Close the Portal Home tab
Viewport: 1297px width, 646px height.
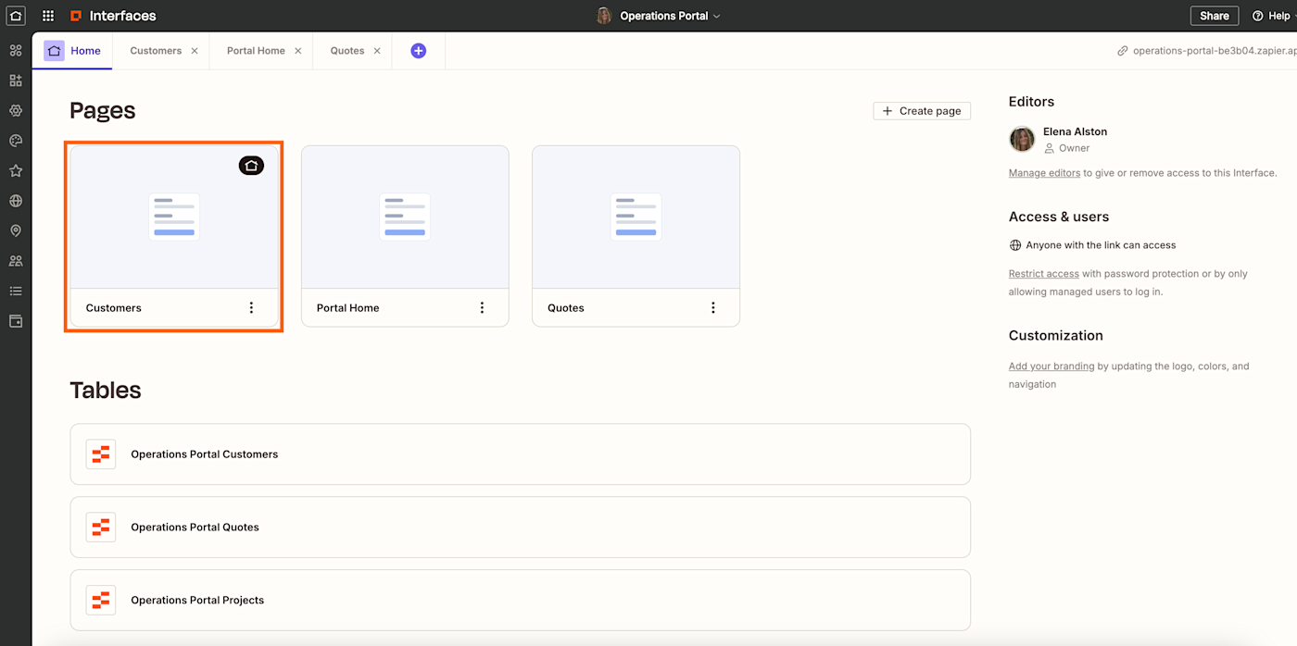pos(298,51)
